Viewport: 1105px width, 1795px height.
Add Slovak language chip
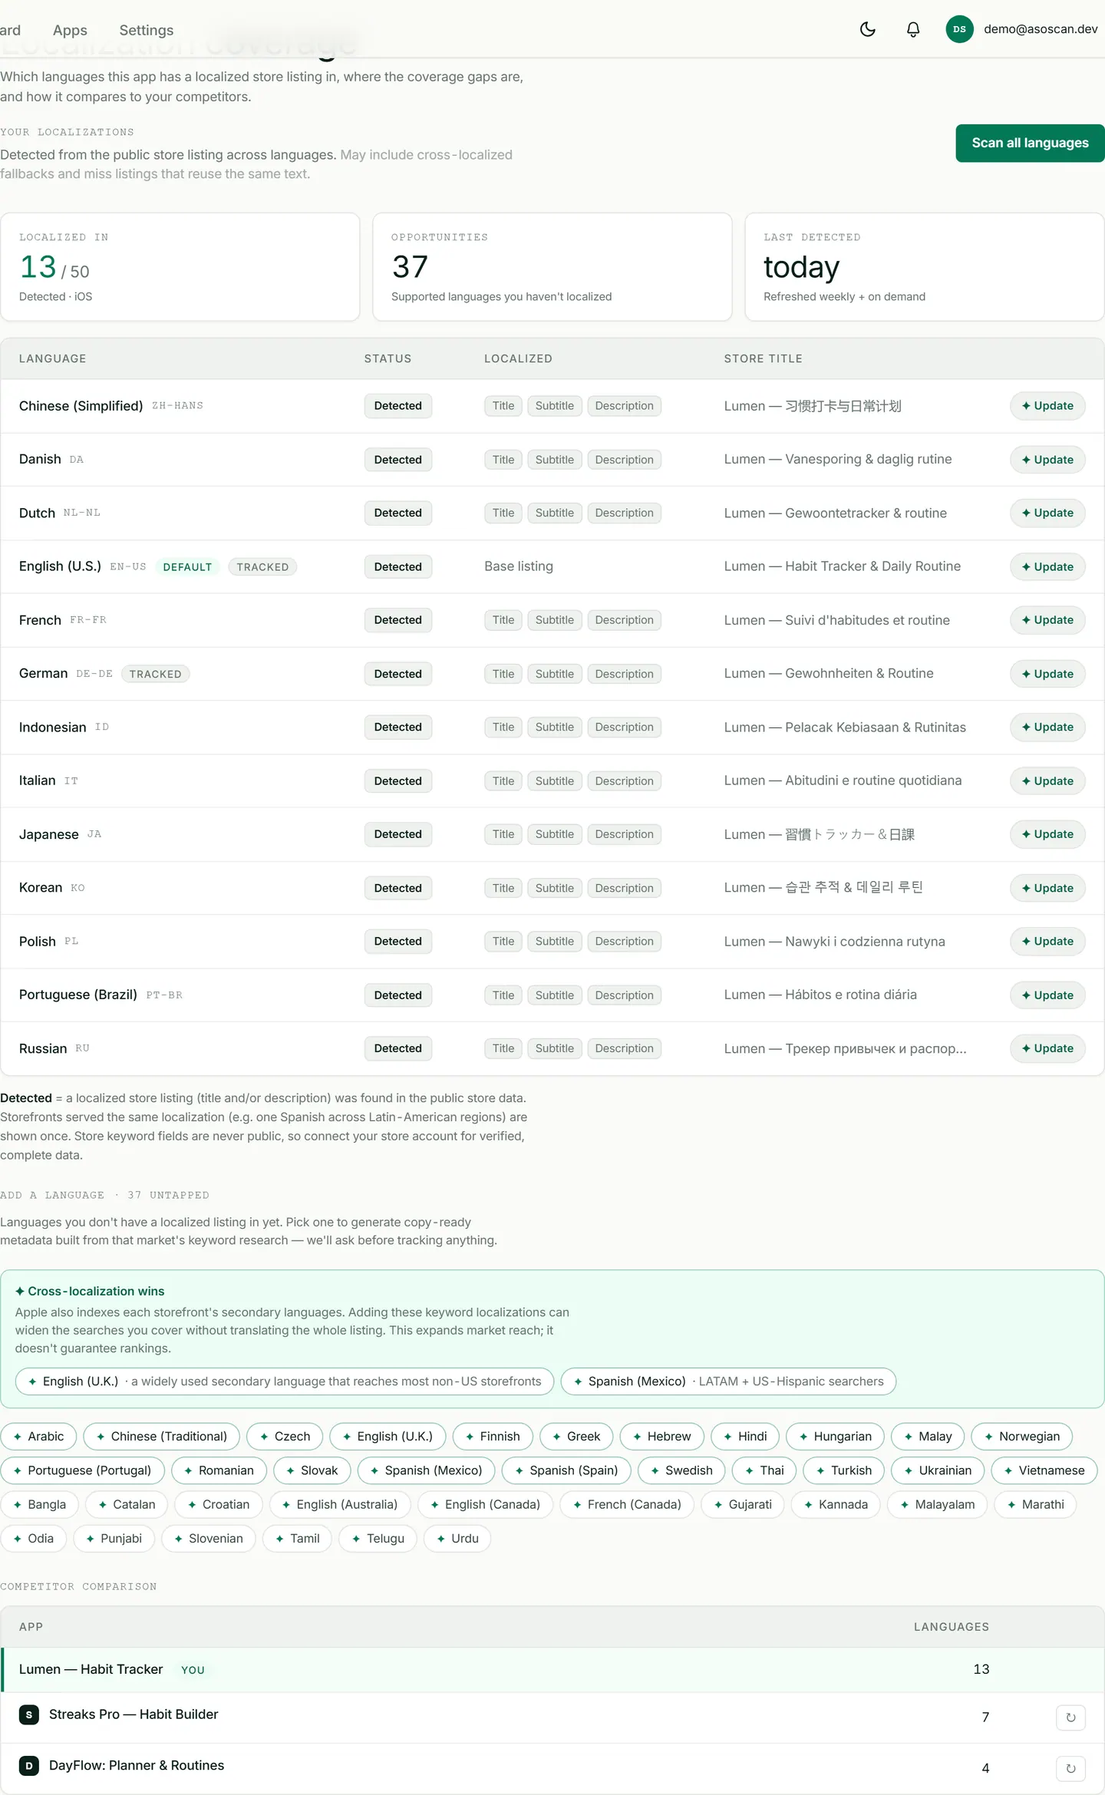pos(312,1470)
